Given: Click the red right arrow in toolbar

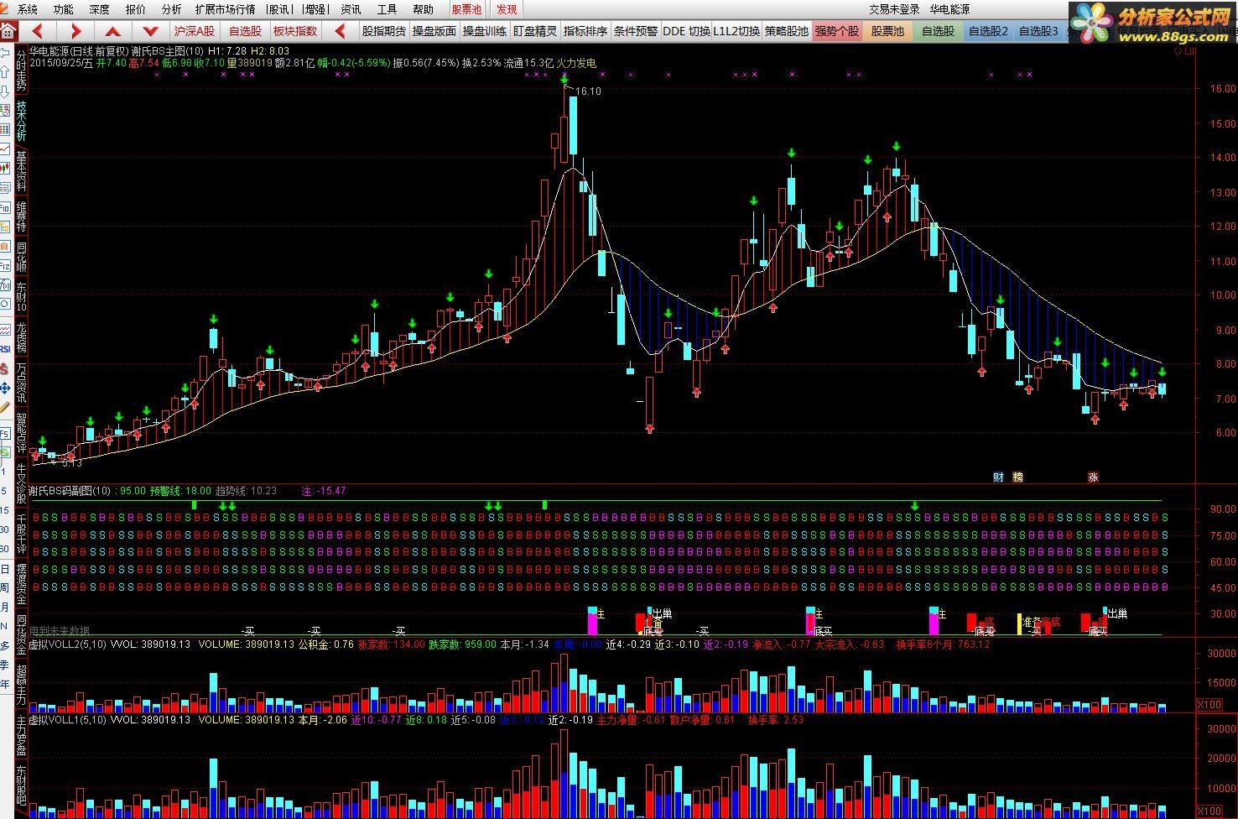Looking at the screenshot, I should click(75, 32).
